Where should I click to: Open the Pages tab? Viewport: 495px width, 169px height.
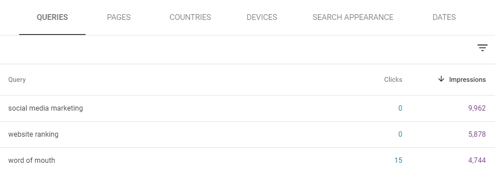pyautogui.click(x=119, y=17)
